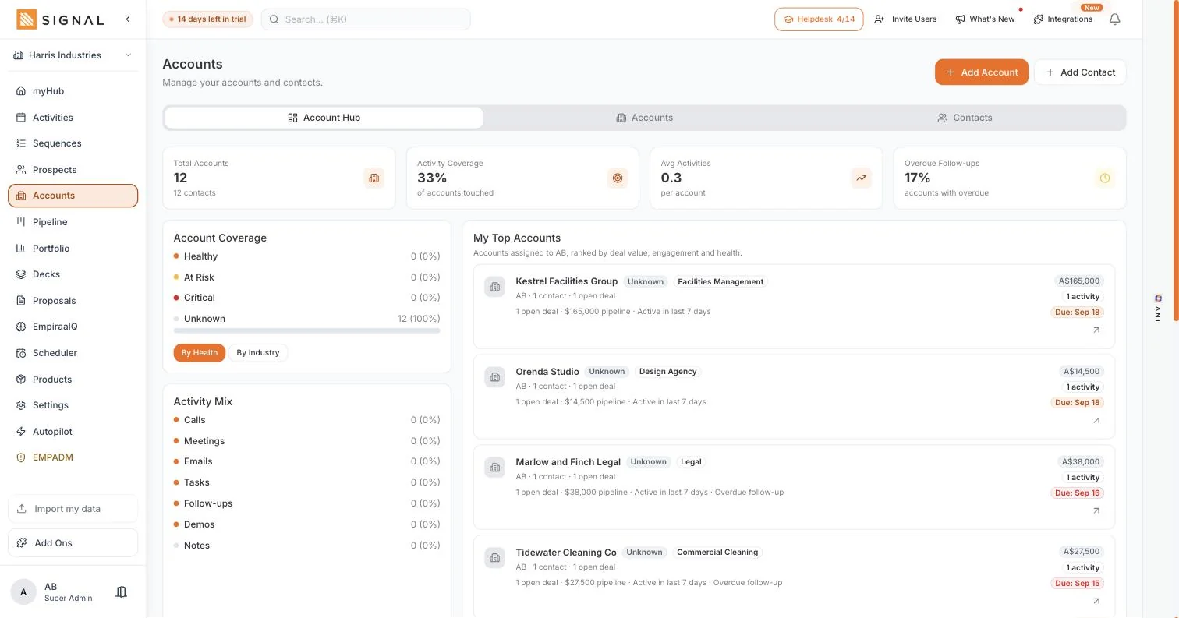The width and height of the screenshot is (1179, 618).
Task: Open Autopilot
Action: point(73,432)
